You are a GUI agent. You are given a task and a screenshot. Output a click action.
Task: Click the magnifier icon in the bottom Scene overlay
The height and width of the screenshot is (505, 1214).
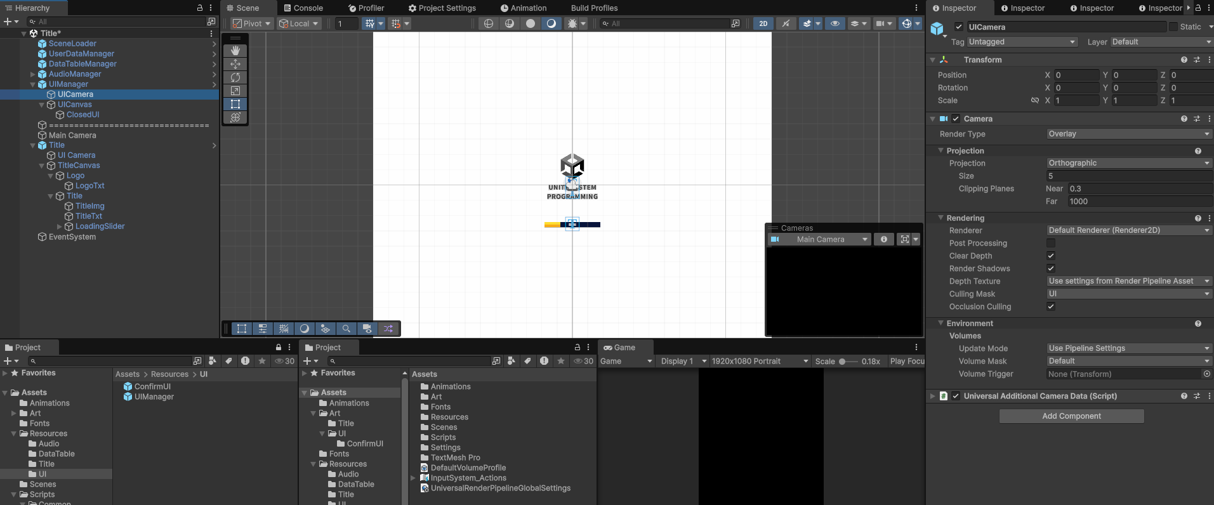point(346,329)
